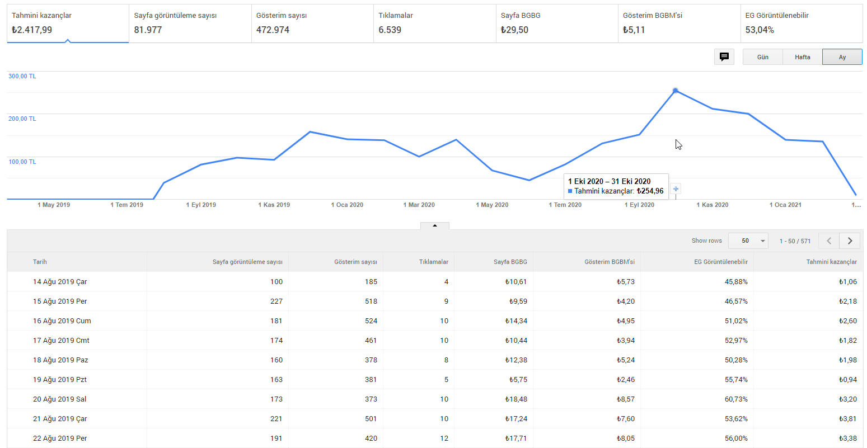Select the Gösterim sayısı metric tab
Screen dimensions: 867x448
coord(312,23)
